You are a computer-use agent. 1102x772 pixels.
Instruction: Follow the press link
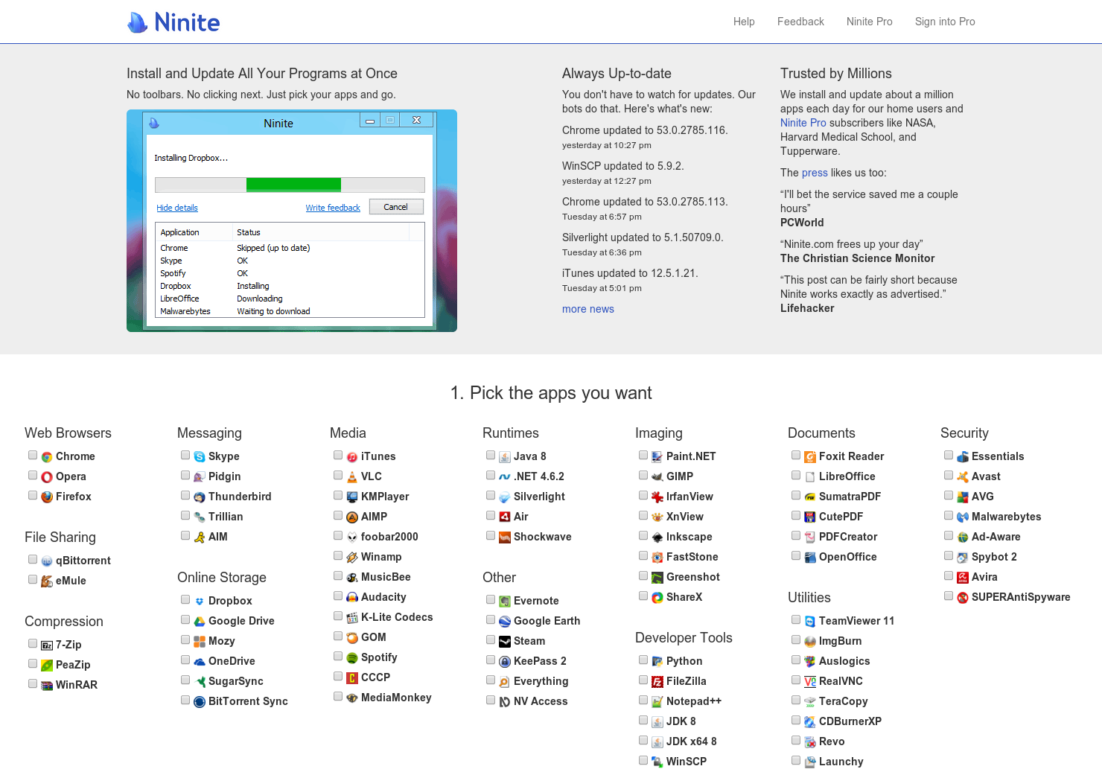tap(815, 173)
